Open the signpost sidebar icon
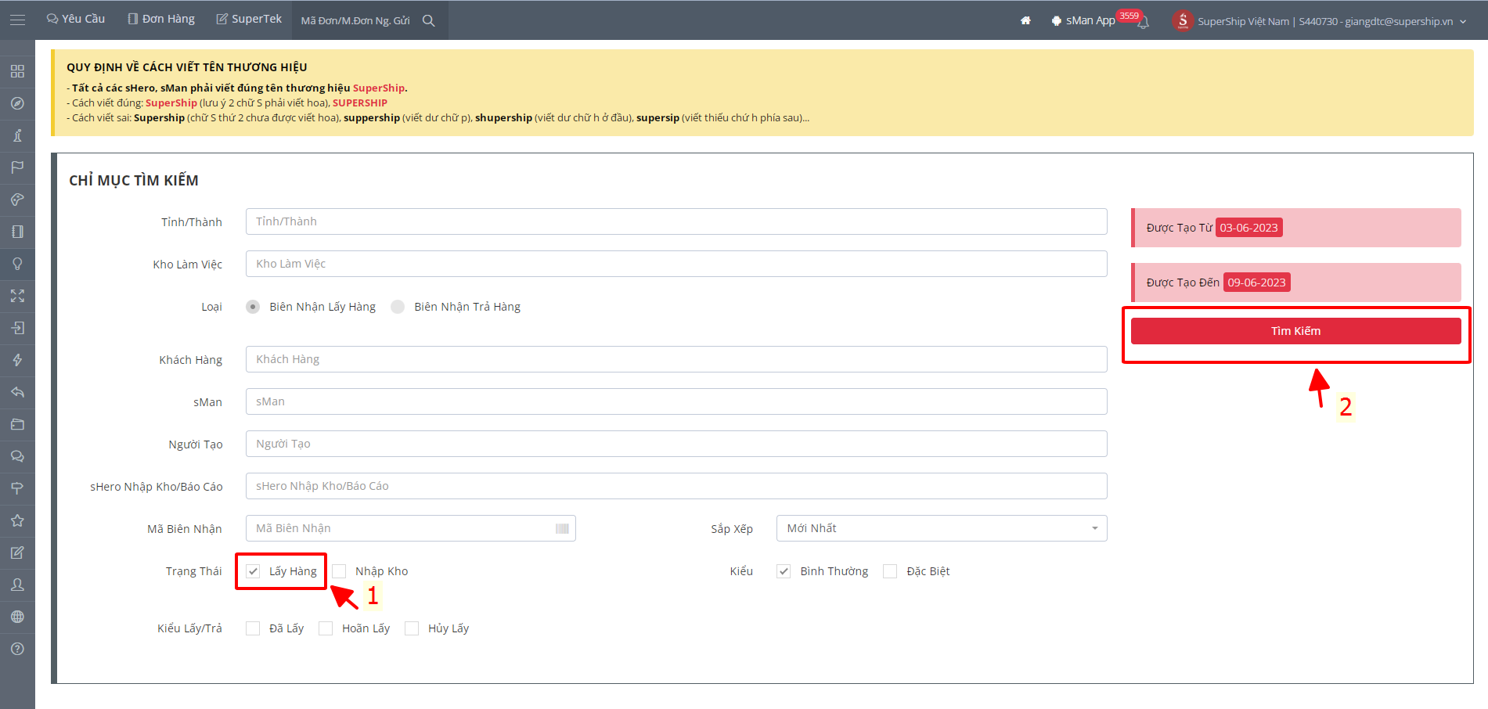1488x709 pixels. pos(17,488)
